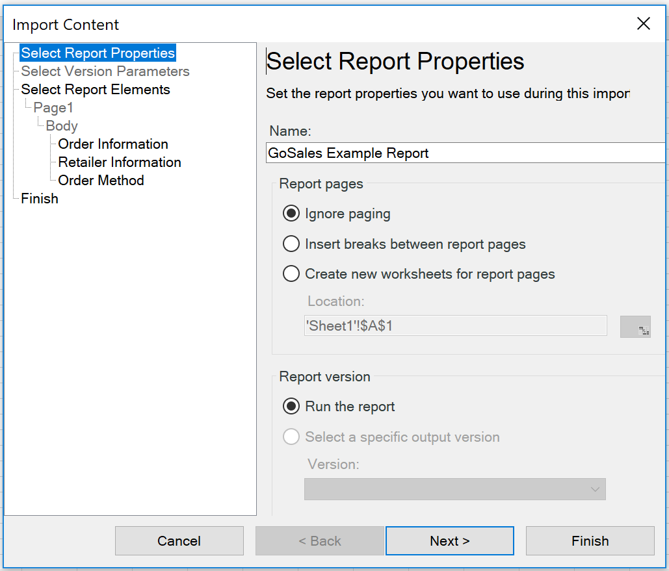669x571 pixels.
Task: Select the Body tree node
Action: pos(62,126)
